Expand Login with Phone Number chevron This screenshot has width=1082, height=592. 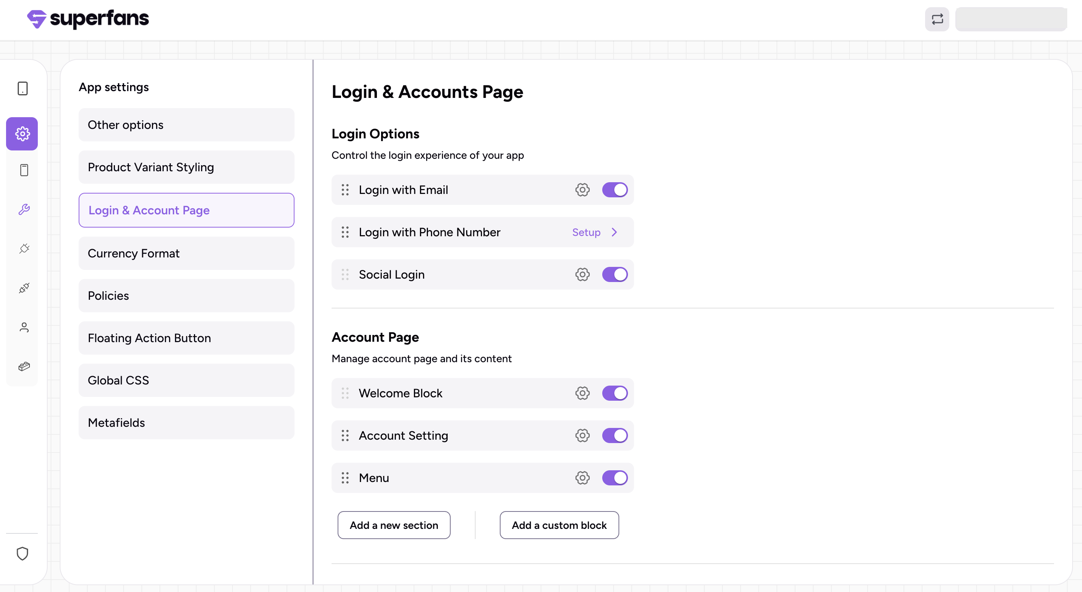coord(614,232)
